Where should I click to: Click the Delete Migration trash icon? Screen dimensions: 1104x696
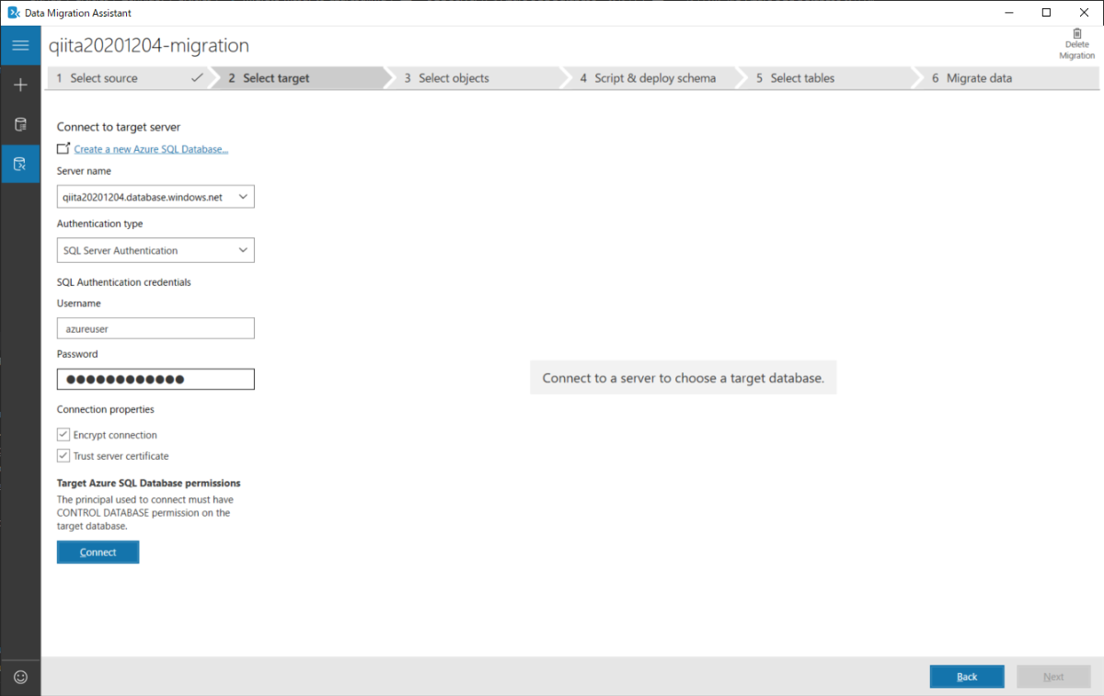pyautogui.click(x=1077, y=34)
